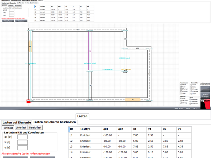Click the O1 opening on the left wall
The width and height of the screenshot is (211, 158).
(x=30, y=46)
